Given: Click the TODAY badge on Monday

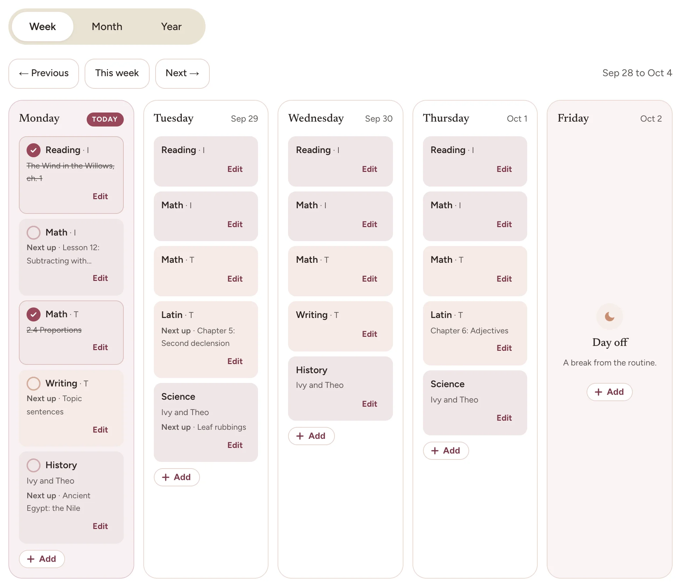Looking at the screenshot, I should (105, 119).
